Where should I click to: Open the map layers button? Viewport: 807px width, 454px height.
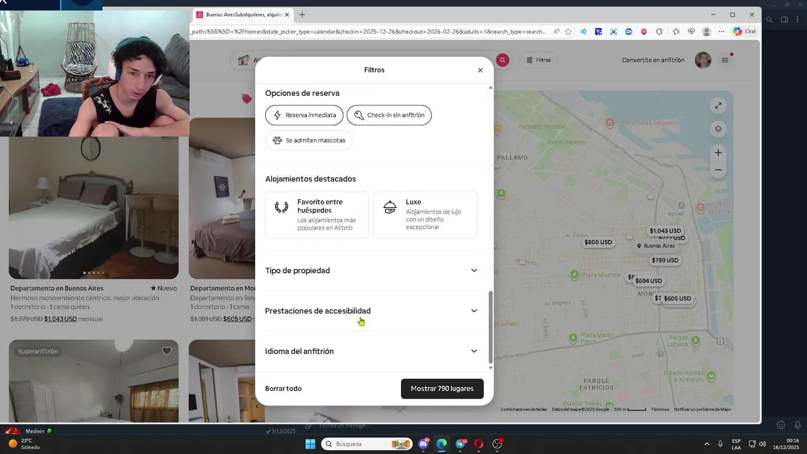(x=718, y=129)
